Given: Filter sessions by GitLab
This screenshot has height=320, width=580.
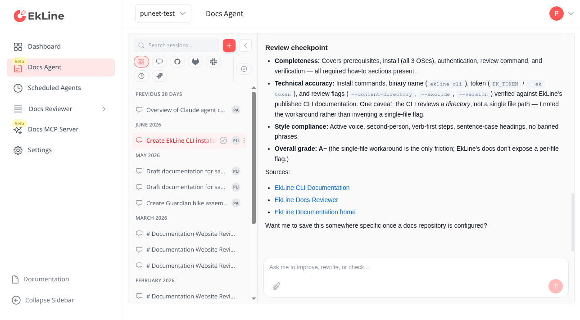Looking at the screenshot, I should click(195, 62).
